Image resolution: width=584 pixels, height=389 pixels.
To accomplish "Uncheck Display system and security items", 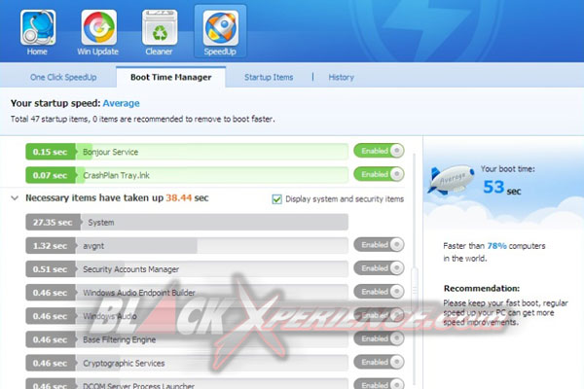I will coord(276,199).
